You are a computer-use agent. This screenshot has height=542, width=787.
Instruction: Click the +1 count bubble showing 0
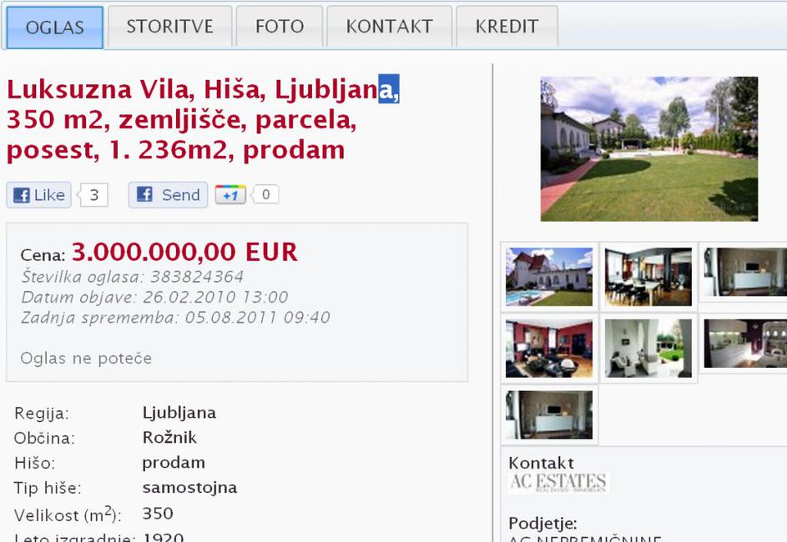(265, 194)
